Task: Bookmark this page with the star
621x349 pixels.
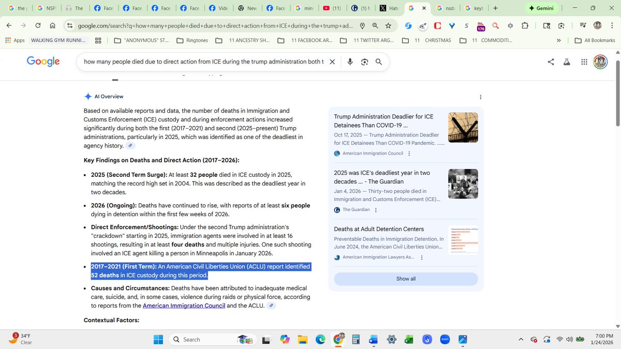Action: coord(388,25)
